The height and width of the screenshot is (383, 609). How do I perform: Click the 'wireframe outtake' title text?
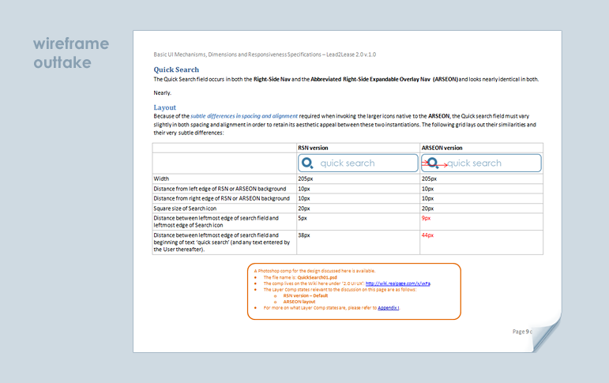pos(71,53)
